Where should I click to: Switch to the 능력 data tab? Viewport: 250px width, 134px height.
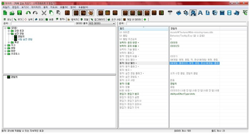pos(28,19)
